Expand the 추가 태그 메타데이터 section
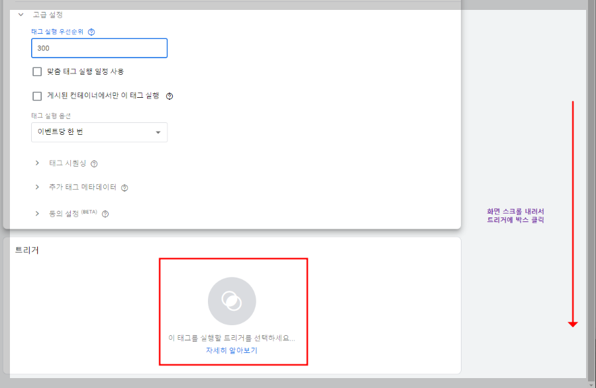 [38, 188]
